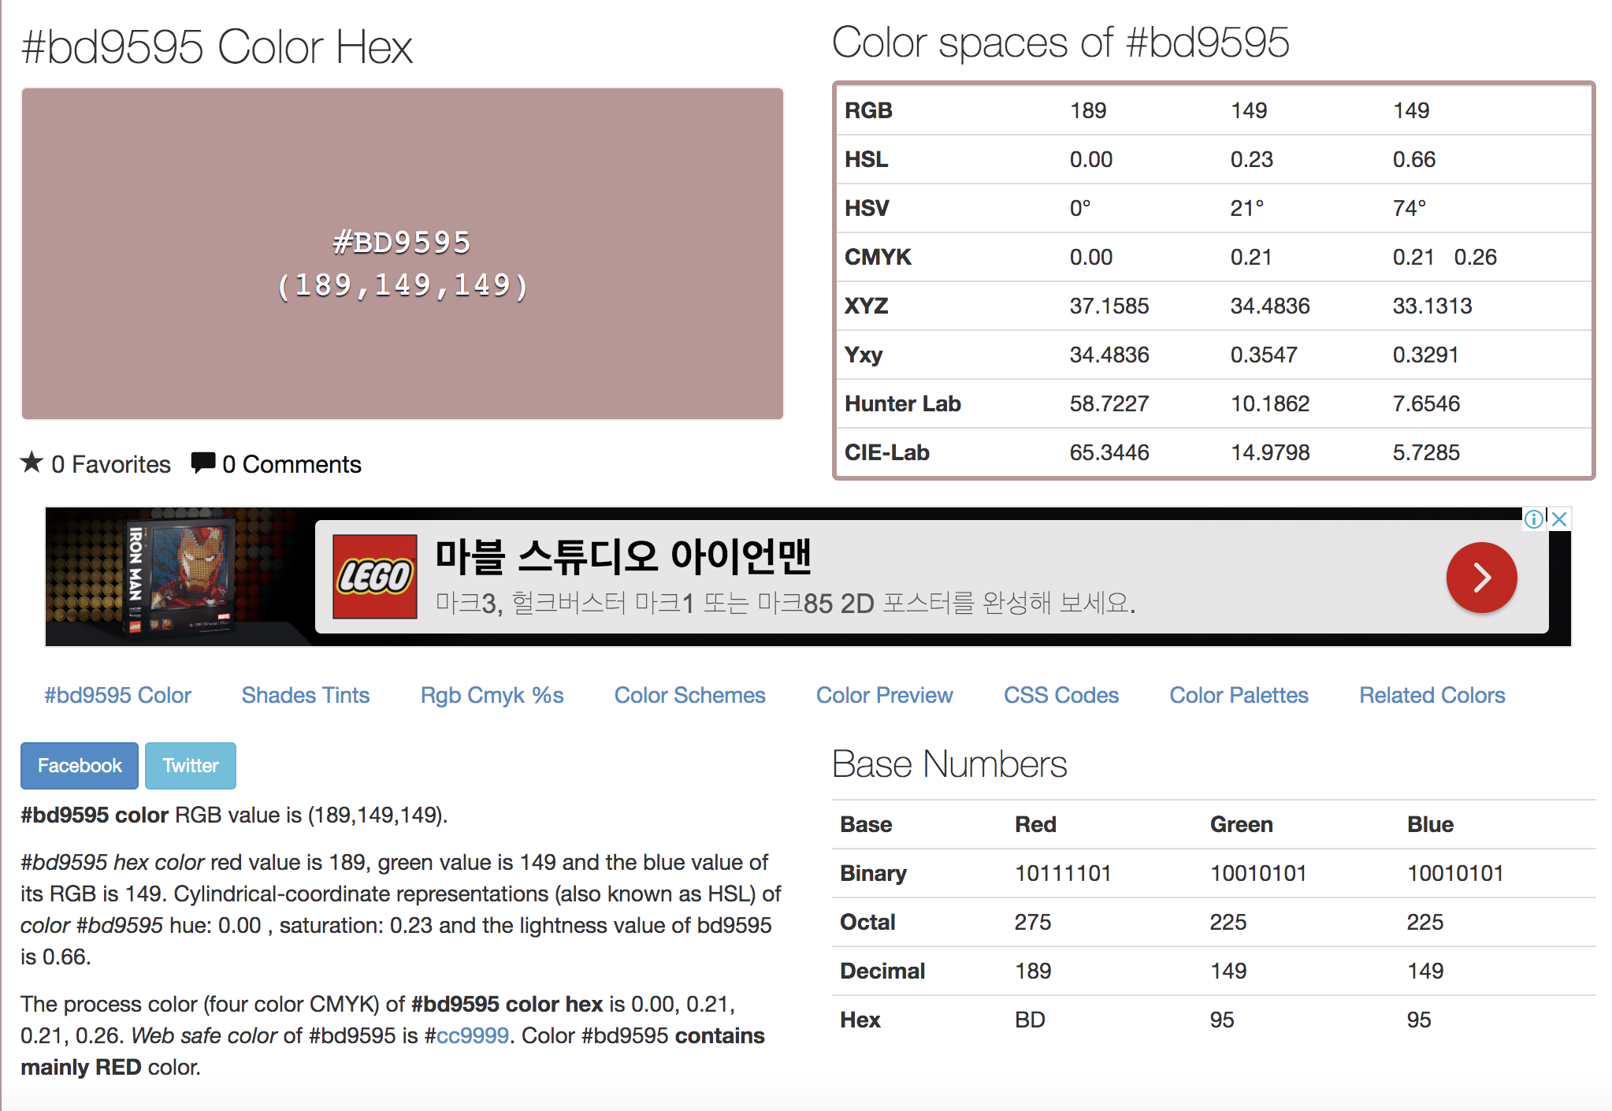Share on Facebook button
The image size is (1612, 1111).
tap(80, 765)
